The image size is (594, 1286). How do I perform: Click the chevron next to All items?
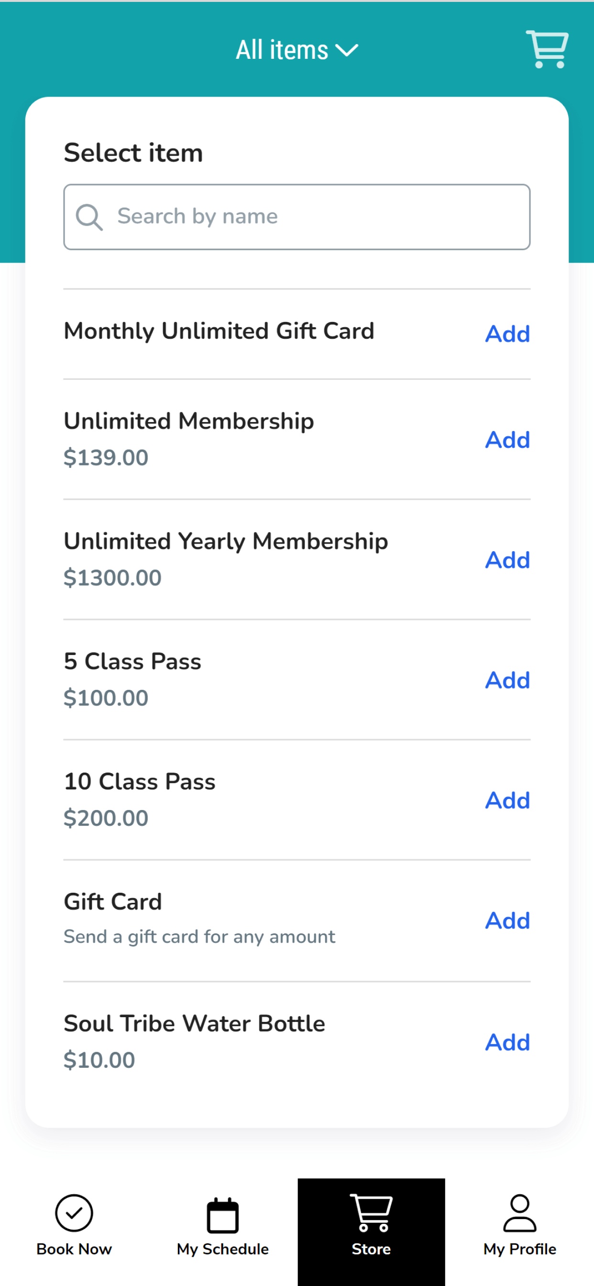point(347,50)
